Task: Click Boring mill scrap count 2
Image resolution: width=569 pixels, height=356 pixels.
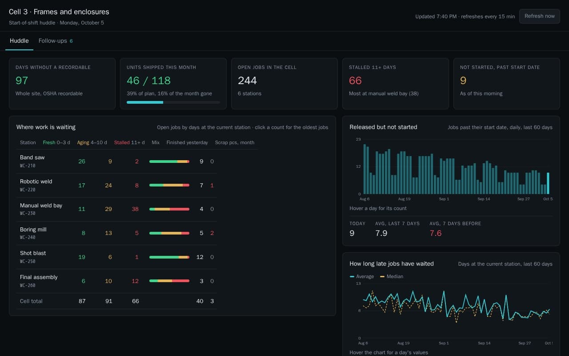Action: point(212,233)
